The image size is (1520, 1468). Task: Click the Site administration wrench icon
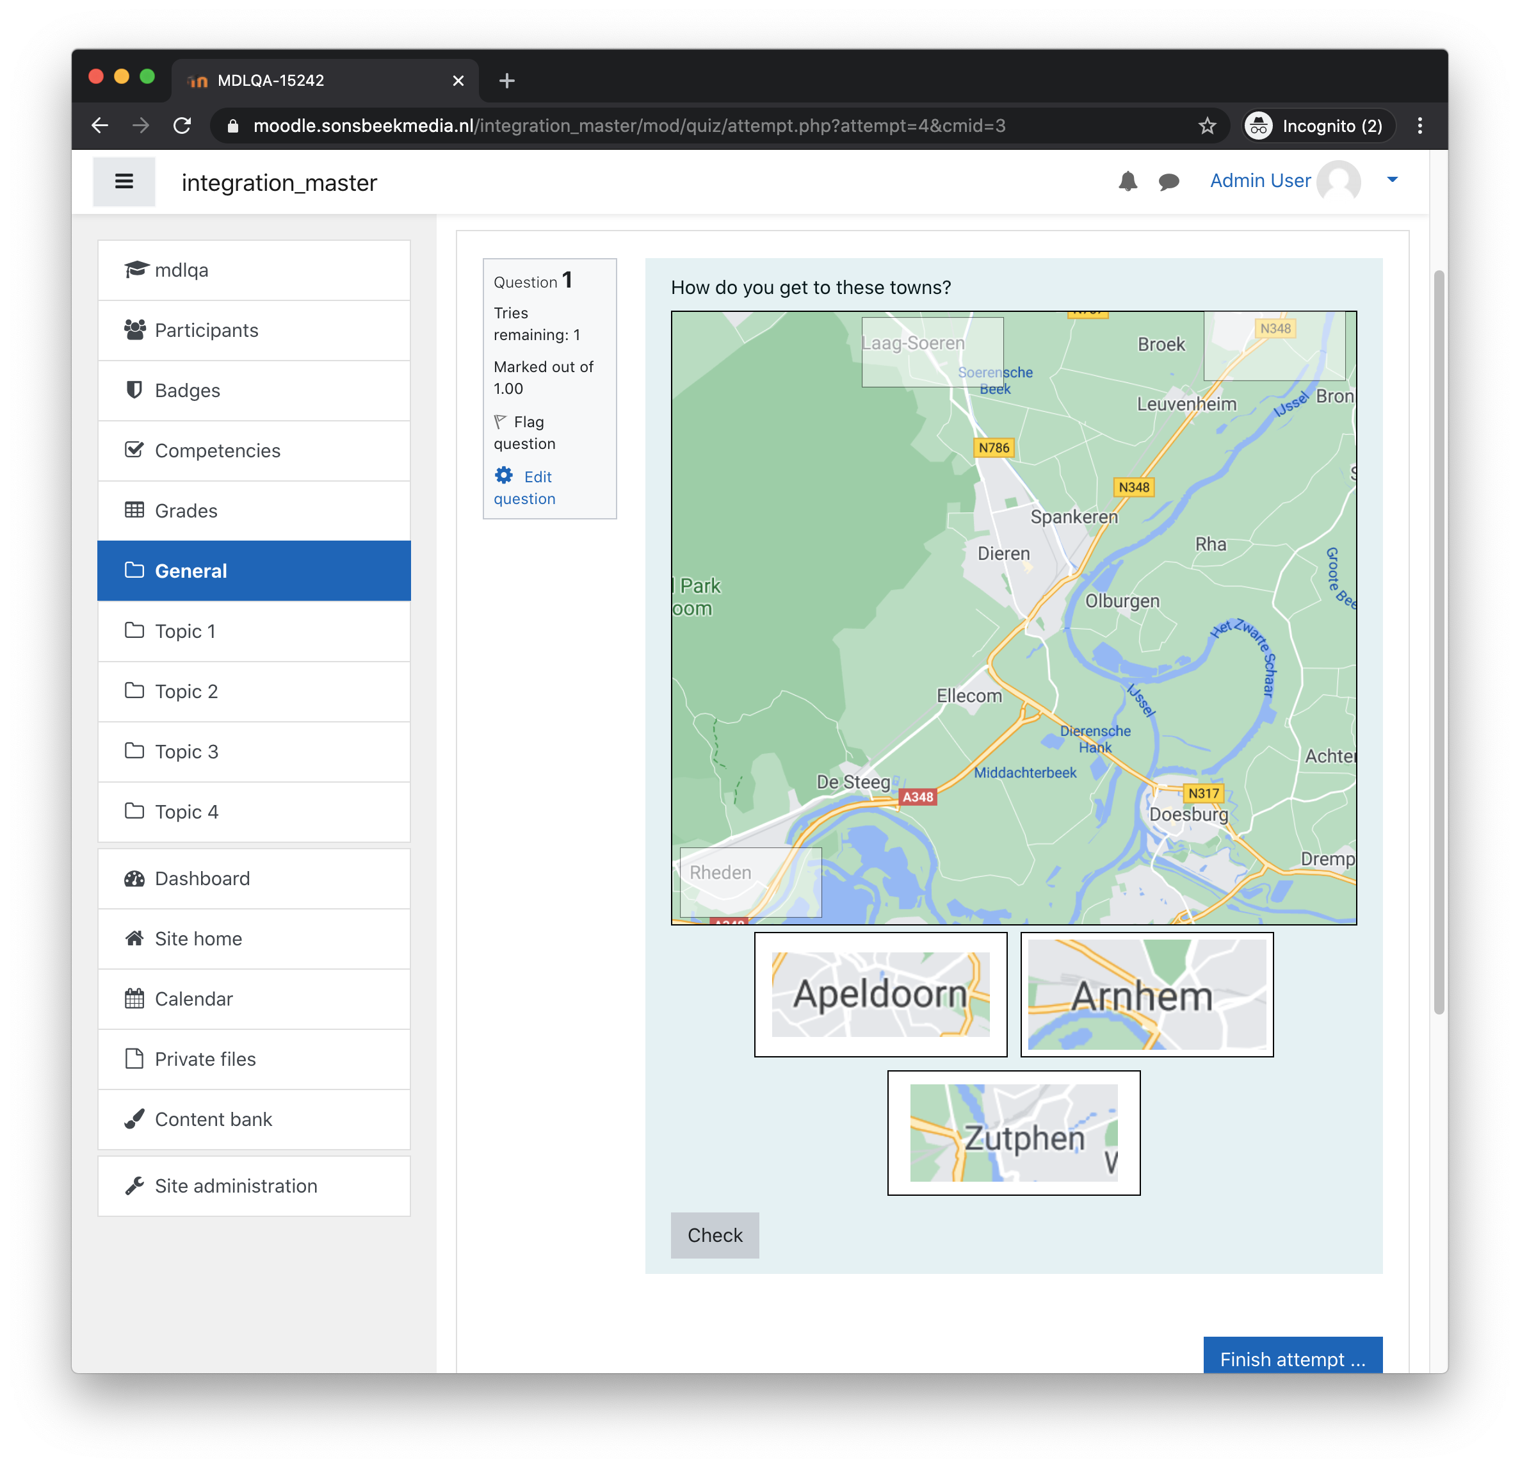[x=134, y=1186]
